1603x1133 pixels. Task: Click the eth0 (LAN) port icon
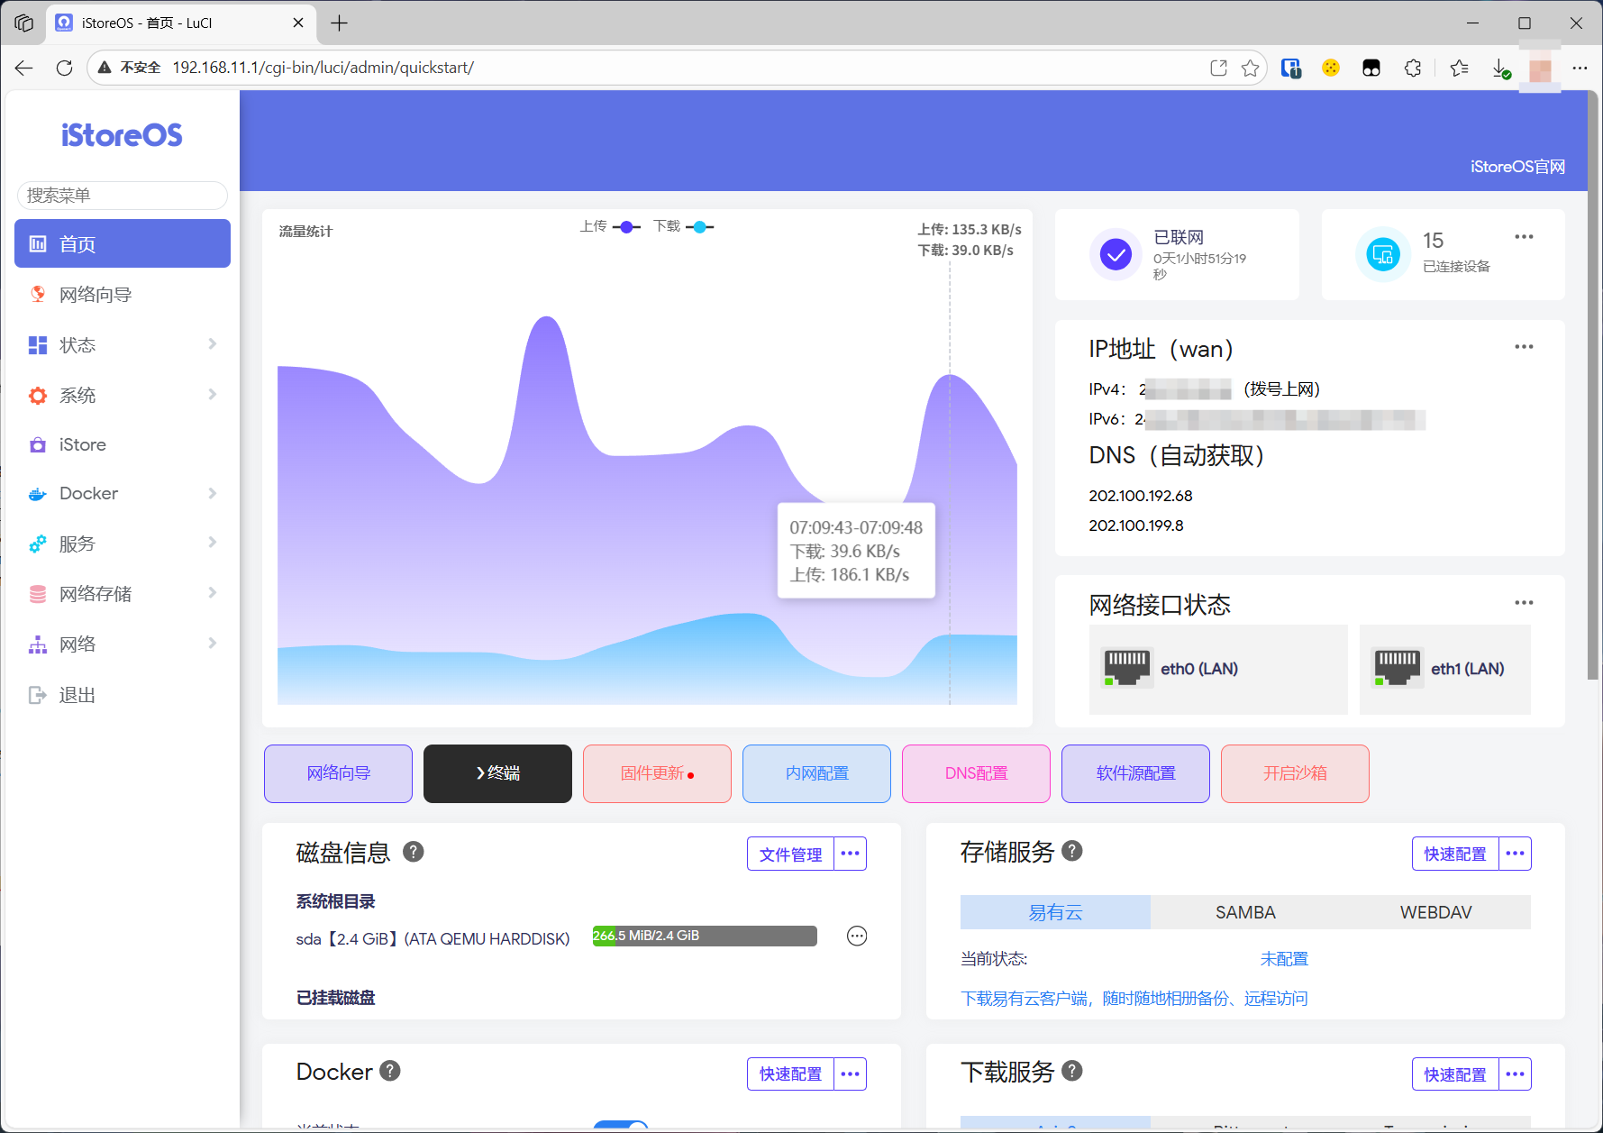point(1126,668)
